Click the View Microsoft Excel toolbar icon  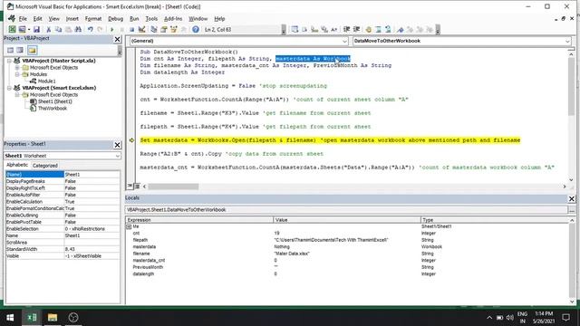point(12,29)
